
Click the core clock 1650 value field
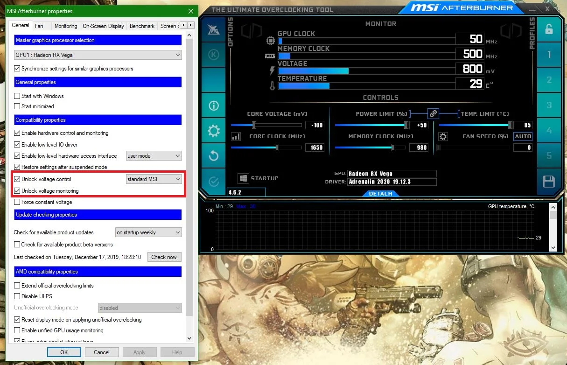pos(315,147)
